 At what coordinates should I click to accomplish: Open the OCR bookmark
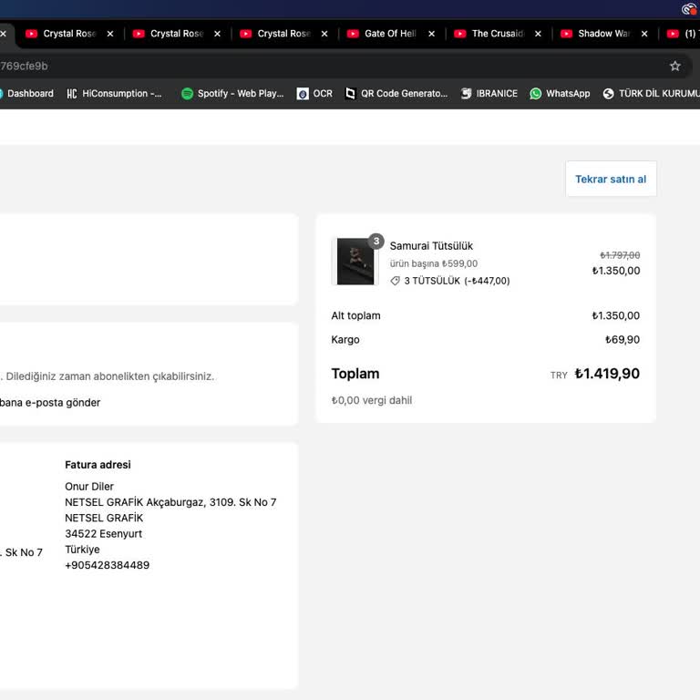coord(315,93)
